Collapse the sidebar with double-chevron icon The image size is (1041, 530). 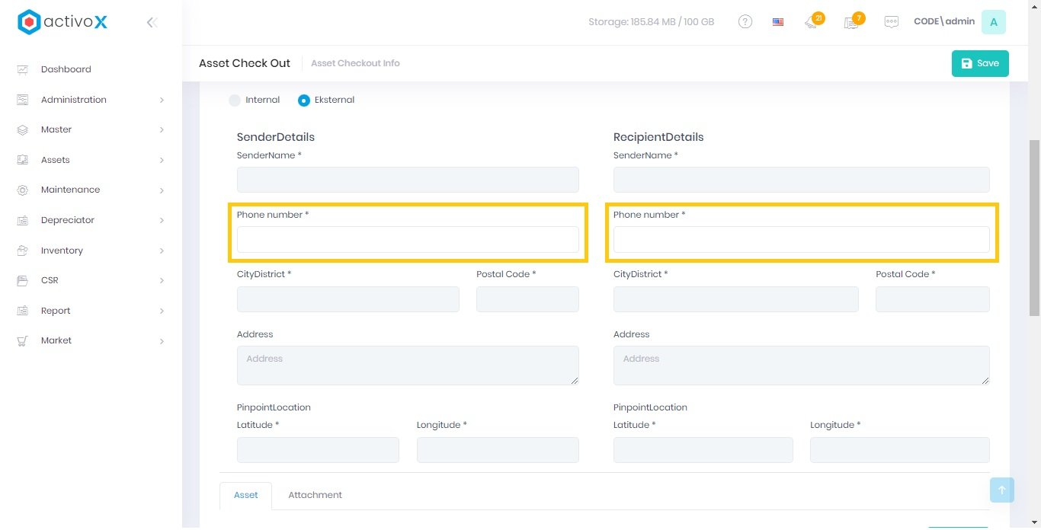coord(152,23)
